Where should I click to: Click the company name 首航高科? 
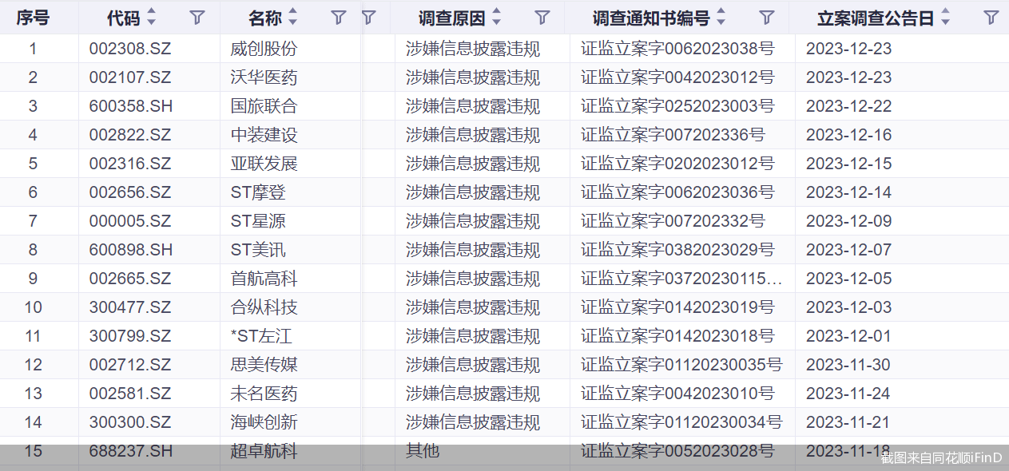tap(264, 279)
